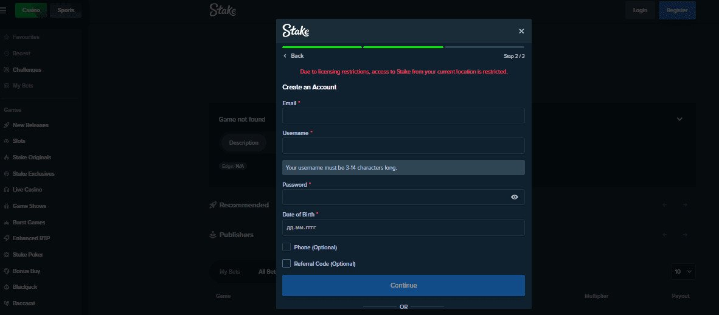Open the hamburger menu icon
719x315 pixels.
(x=4, y=10)
